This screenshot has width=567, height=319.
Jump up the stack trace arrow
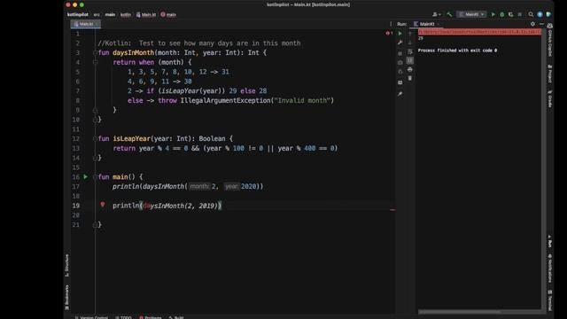409,34
